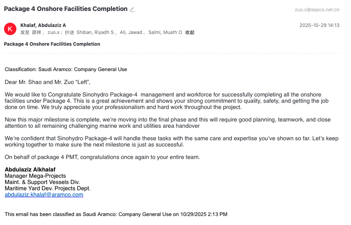Click the zuo.x@sepco.net.cn account address
The image size is (351, 225).
pos(317,10)
